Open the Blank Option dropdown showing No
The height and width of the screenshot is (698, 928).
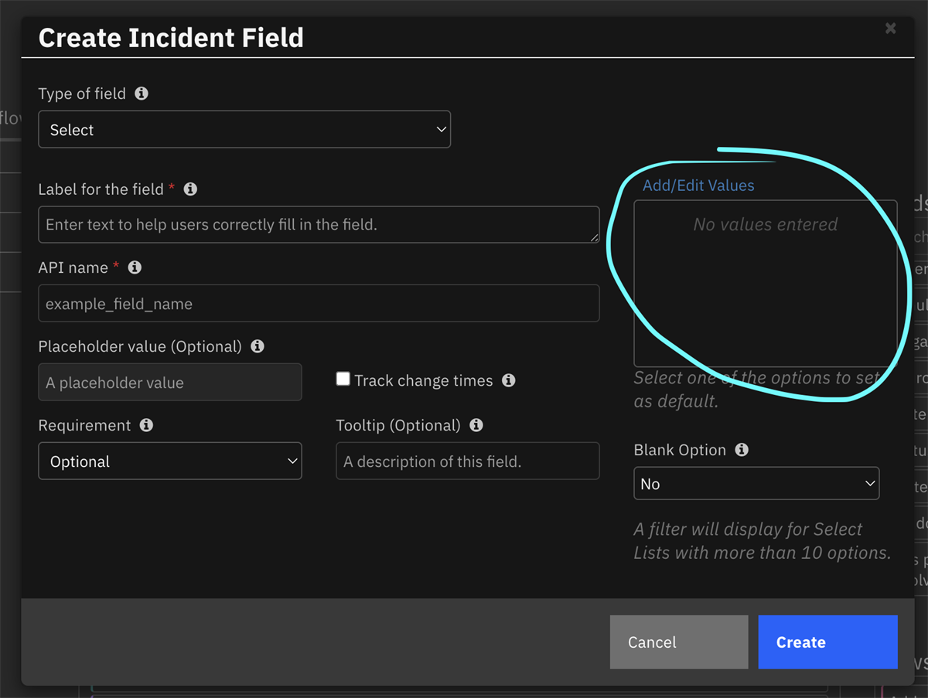pyautogui.click(x=756, y=484)
